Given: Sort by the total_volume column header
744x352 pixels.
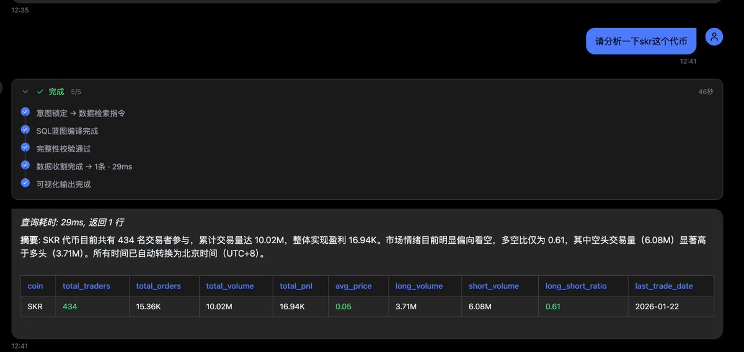Looking at the screenshot, I should 235,286.
